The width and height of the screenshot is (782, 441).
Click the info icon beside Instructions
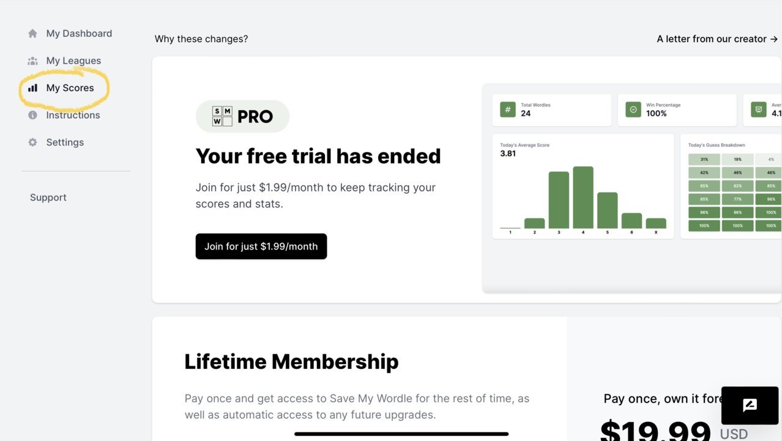(32, 115)
